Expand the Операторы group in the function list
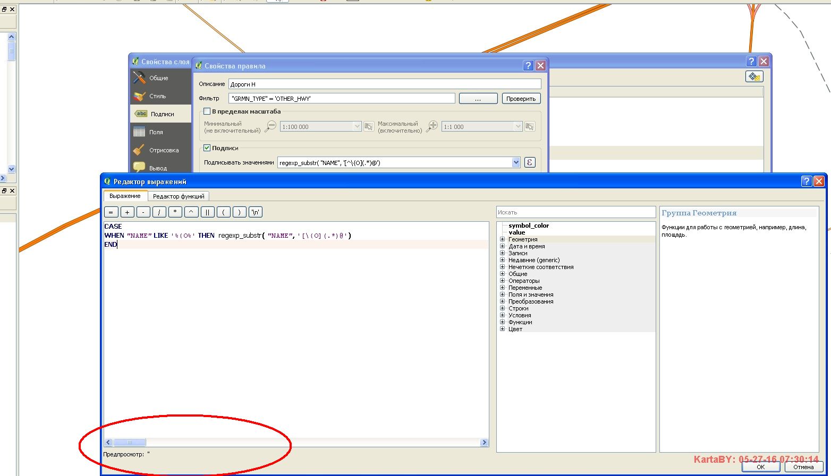The height and width of the screenshot is (476, 831). [x=503, y=281]
